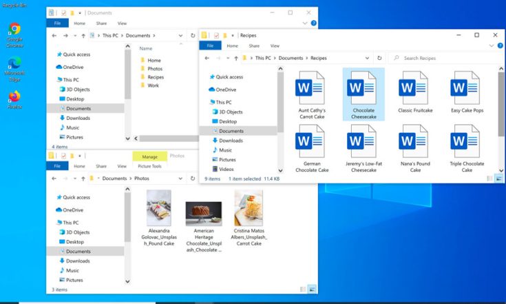Open Google Chrome from the desktop
The image size is (506, 304).
[14, 30]
